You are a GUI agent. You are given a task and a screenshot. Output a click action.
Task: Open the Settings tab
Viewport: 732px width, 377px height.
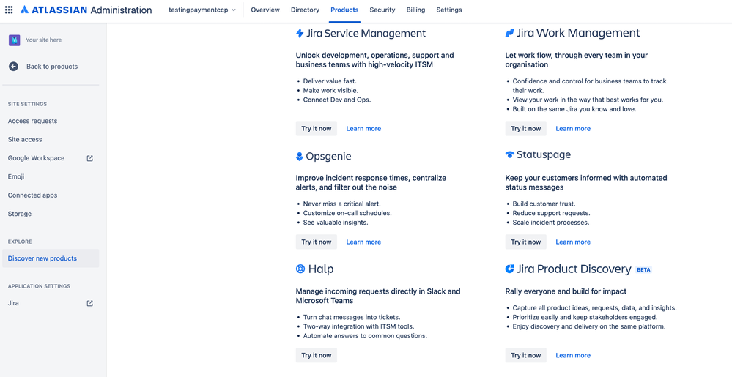coord(449,10)
